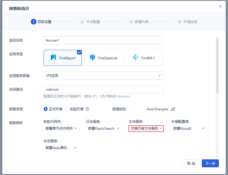The image size is (228, 175).
Task: Open the 应用服务数量 2FR应用 dropdown
Action: [x=103, y=76]
